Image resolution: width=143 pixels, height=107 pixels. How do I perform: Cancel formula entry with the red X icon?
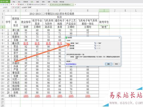(x=14, y=7)
